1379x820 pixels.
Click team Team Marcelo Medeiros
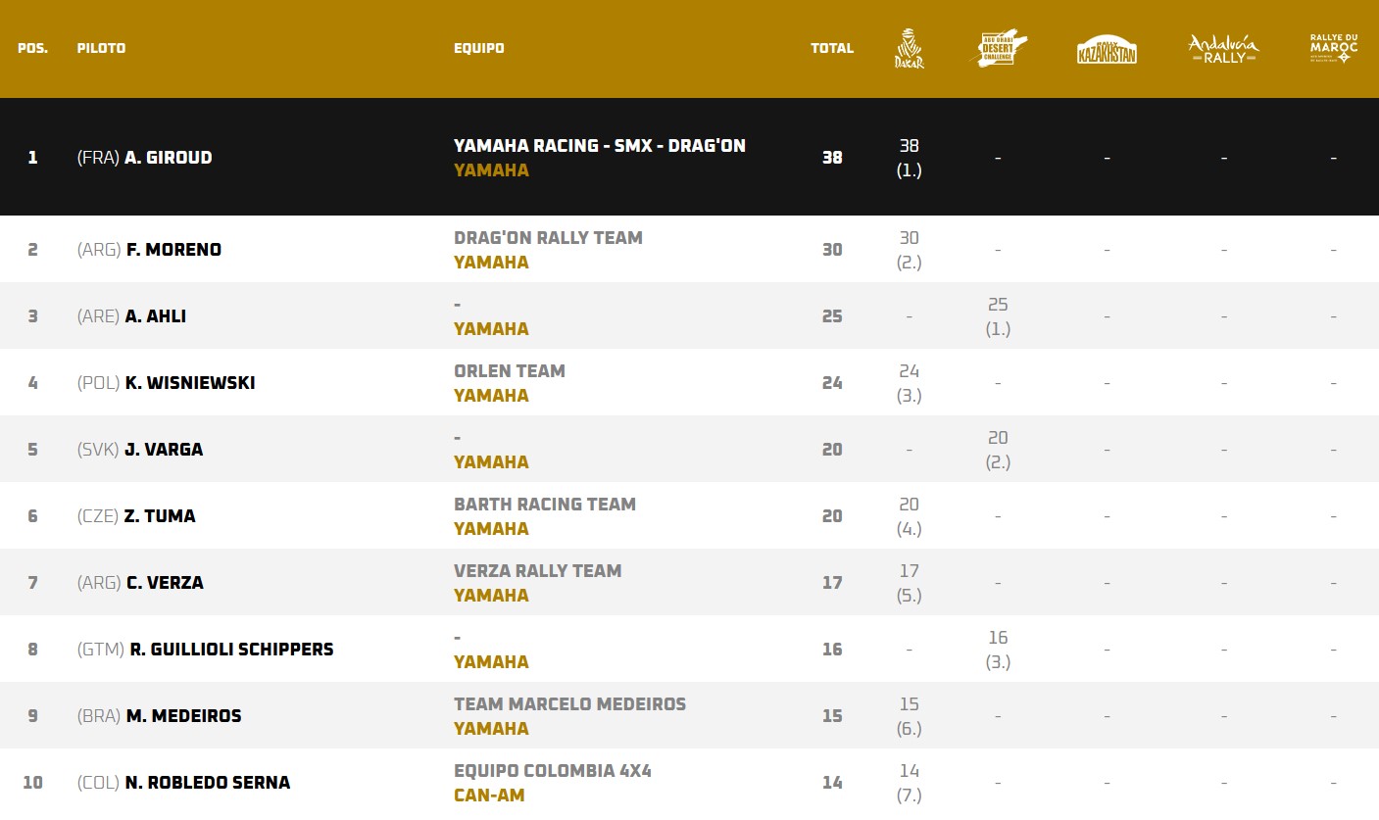click(569, 704)
